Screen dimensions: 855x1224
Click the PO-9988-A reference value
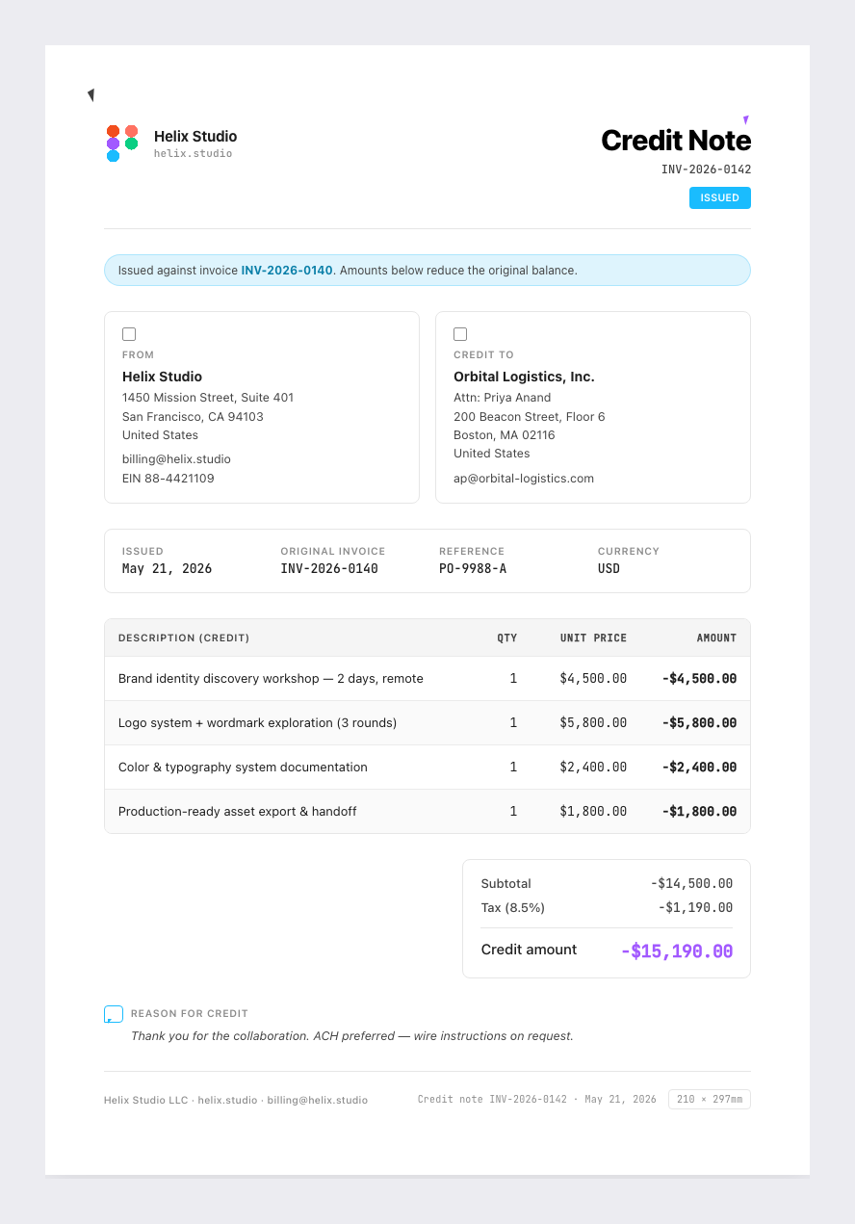coord(473,569)
